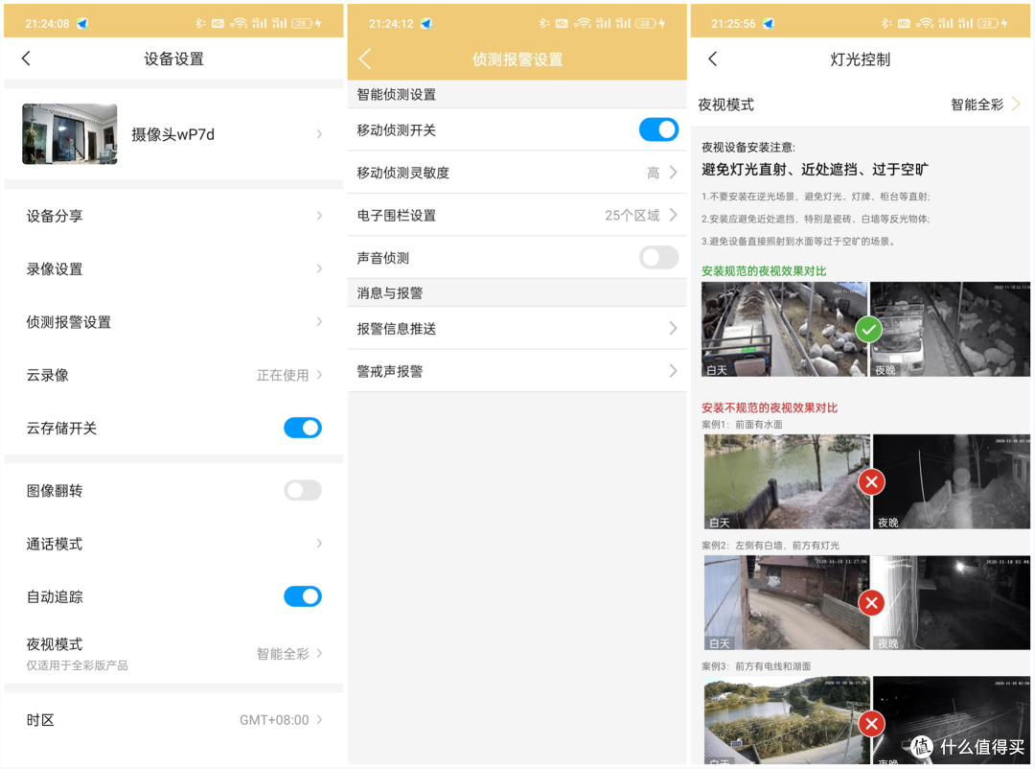Tap 安装不规范的夜视效果对比 heading
The width and height of the screenshot is (1035, 769).
coord(770,408)
